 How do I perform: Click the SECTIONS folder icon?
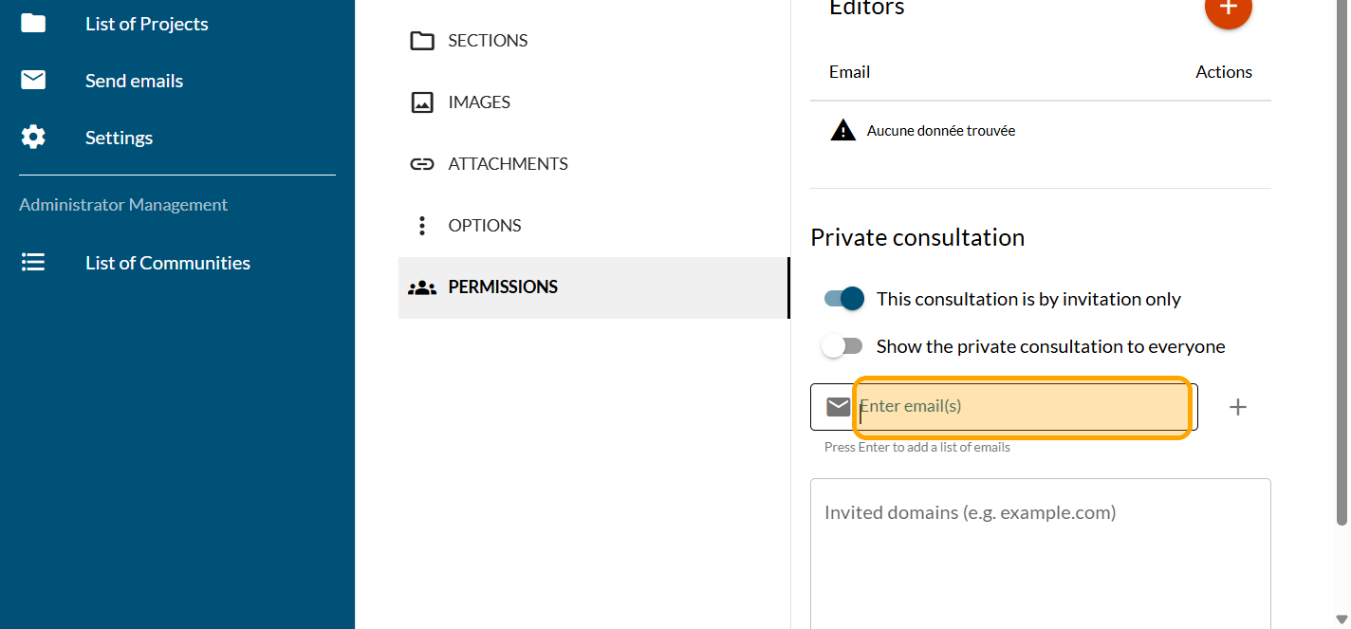tap(422, 41)
